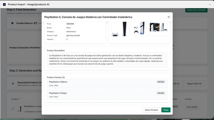Click the Select Product button
This screenshot has height=120, width=214.
click(x=151, y=110)
